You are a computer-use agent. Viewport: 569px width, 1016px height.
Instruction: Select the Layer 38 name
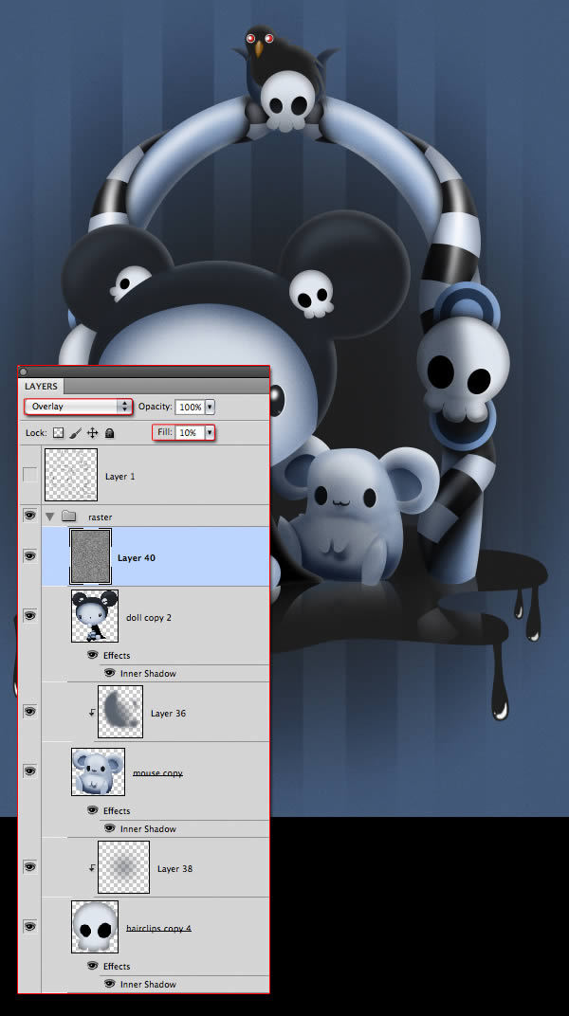click(174, 869)
